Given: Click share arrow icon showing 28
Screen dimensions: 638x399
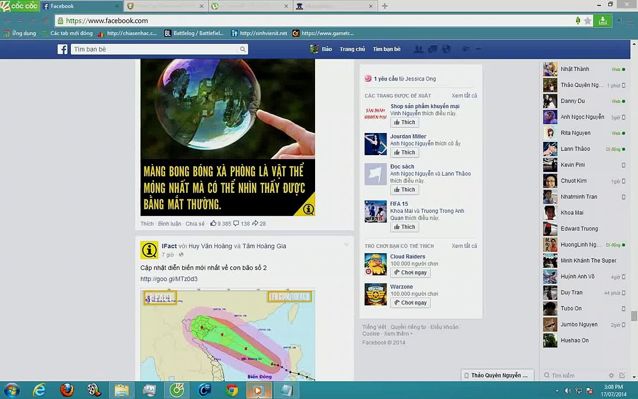Looking at the screenshot, I should [x=255, y=223].
